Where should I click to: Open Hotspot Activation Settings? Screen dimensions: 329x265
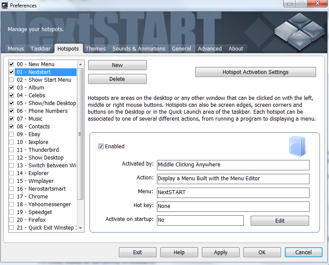pyautogui.click(x=256, y=72)
